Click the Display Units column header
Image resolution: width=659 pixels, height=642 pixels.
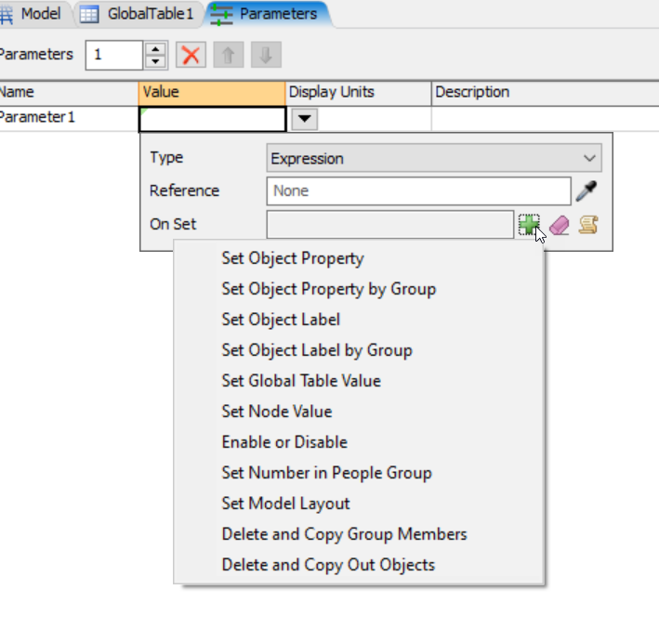[x=358, y=93]
